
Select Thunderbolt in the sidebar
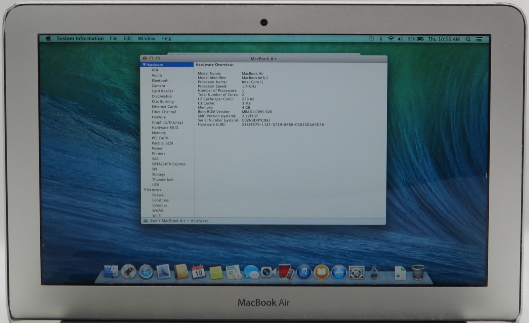[x=163, y=180]
